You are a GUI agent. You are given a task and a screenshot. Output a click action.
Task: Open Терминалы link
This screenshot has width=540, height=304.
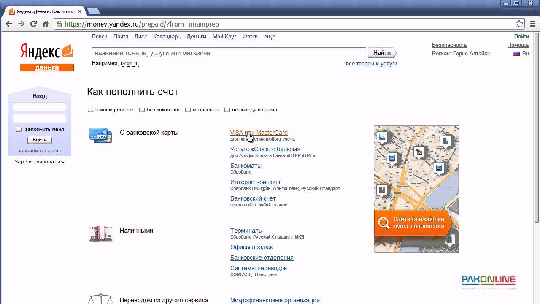[x=246, y=231]
